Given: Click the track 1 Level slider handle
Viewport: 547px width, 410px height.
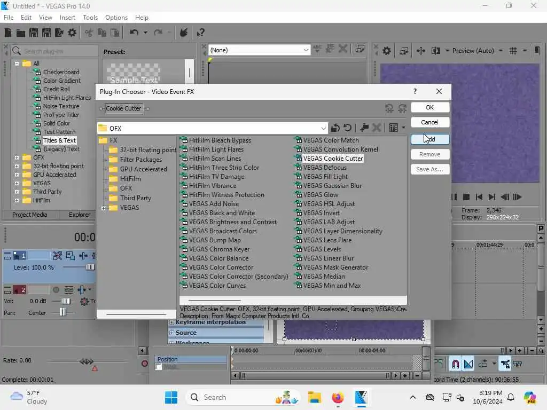Looking at the screenshot, I should [90, 267].
